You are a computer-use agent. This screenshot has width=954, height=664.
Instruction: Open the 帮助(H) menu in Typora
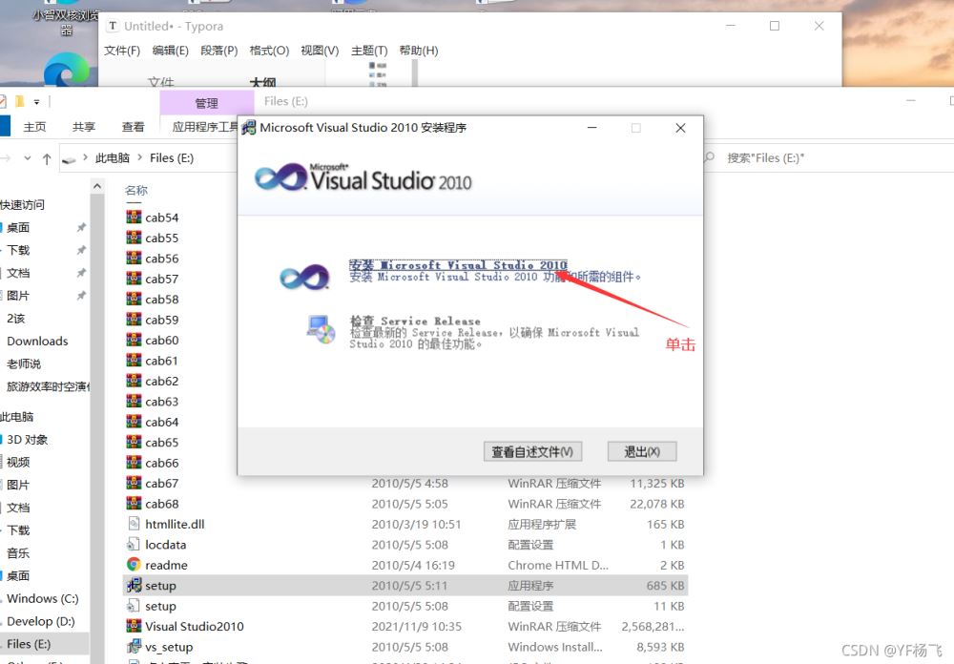coord(419,51)
